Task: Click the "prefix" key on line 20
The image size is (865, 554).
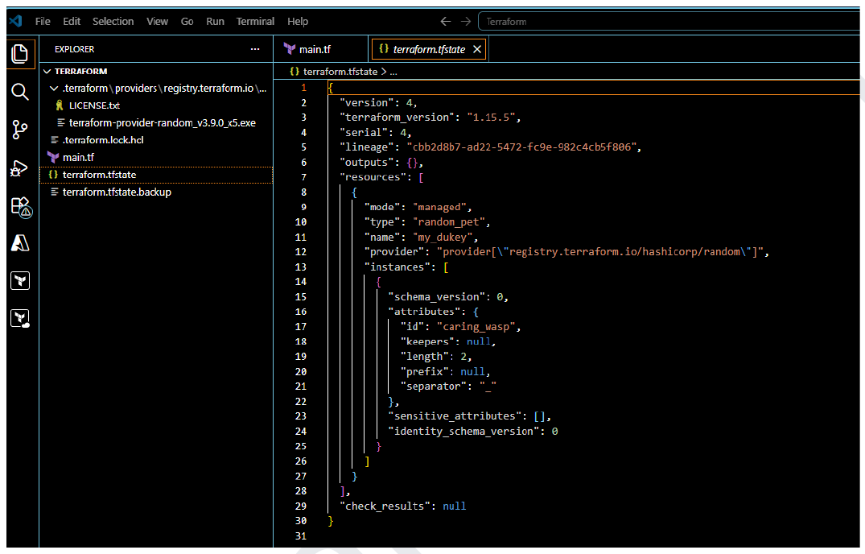Action: [x=424, y=371]
